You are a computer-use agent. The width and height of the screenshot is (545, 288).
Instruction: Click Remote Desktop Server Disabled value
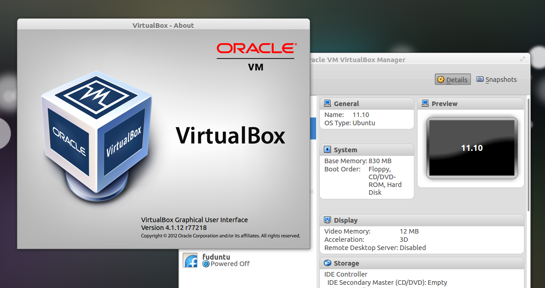[413, 248]
